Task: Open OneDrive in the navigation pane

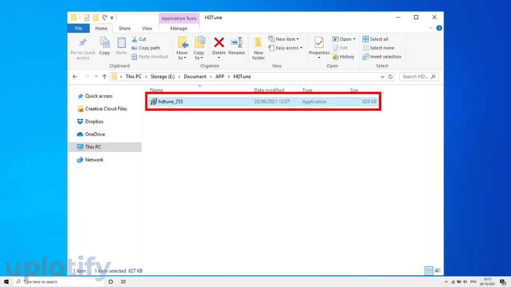Action: [x=91, y=134]
